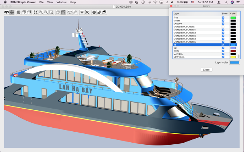Screen dimensions: 244x152
Task: Select the pan view tool
Action: (12, 12)
